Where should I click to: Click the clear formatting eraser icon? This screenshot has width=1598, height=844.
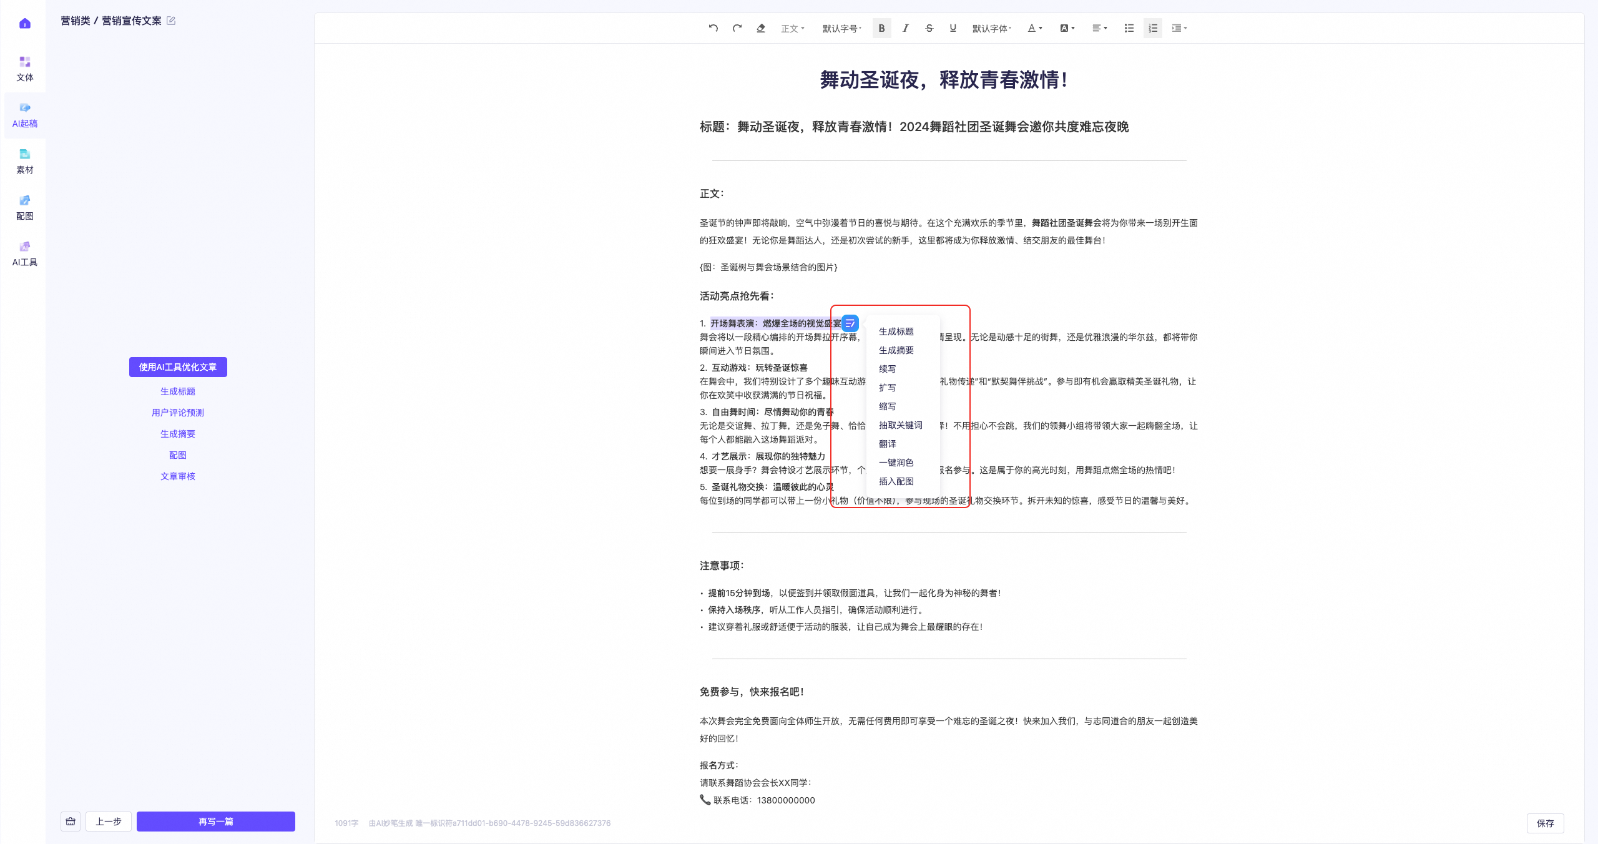coord(761,28)
